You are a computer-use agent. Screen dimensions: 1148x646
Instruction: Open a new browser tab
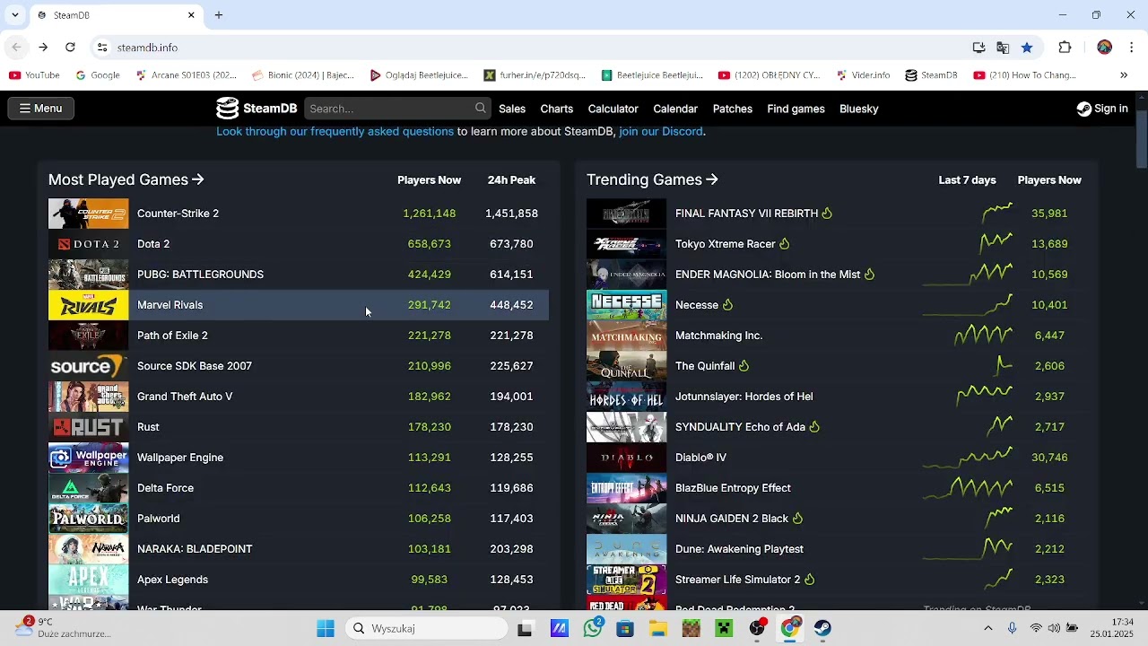pos(219,15)
